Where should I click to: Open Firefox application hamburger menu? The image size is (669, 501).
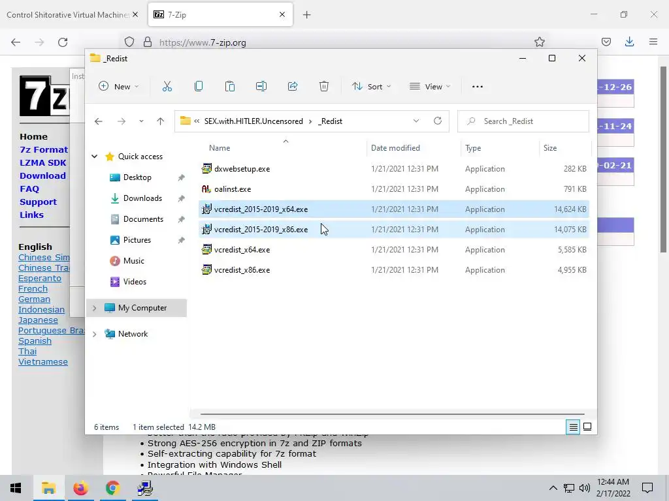coord(653,42)
